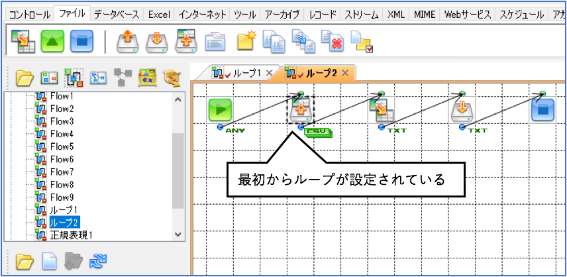Screen dimensions: 567x277
Task: Select Flow4 in the flow tree
Action: coord(62,134)
